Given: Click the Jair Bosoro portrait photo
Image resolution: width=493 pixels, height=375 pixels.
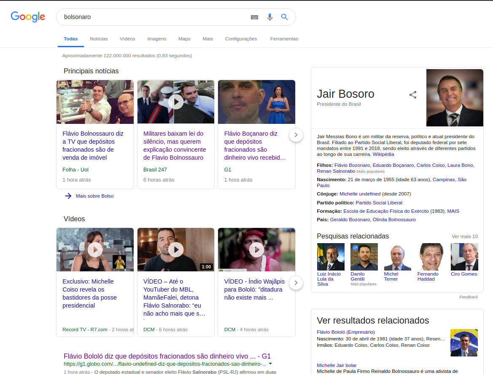Looking at the screenshot, I should click(455, 98).
